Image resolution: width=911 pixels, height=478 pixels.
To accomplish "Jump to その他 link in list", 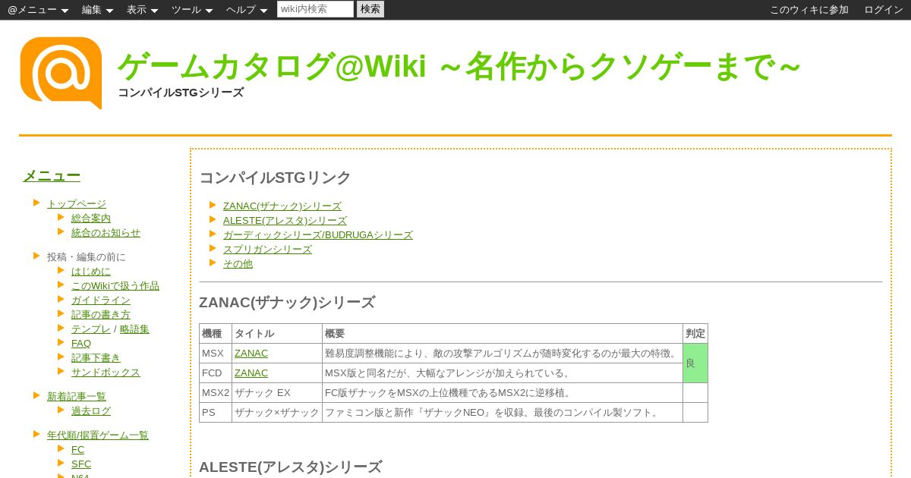I will 238,263.
